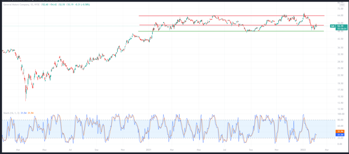Select the upper red resistance line
Image resolution: width=349 pixels, height=154 pixels.
tap(230, 16)
